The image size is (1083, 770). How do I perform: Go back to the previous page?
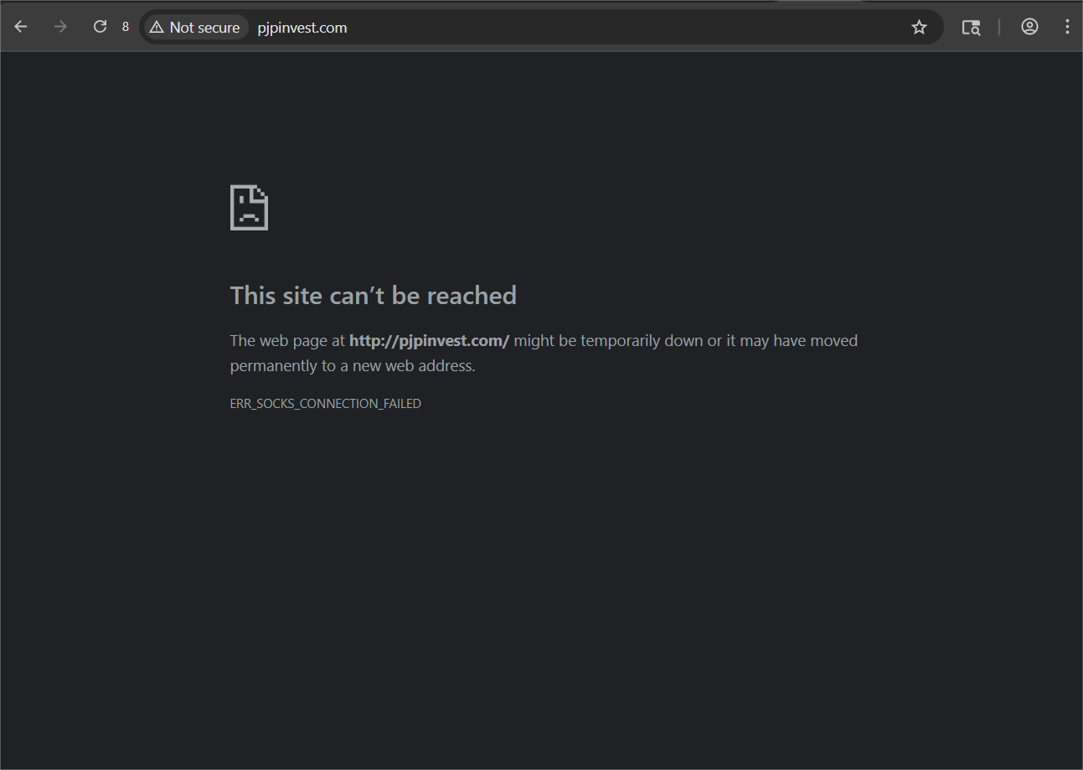21,27
